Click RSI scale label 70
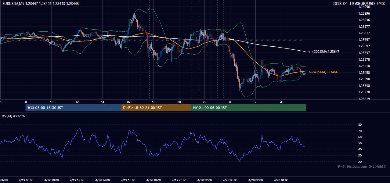 click(x=360, y=131)
